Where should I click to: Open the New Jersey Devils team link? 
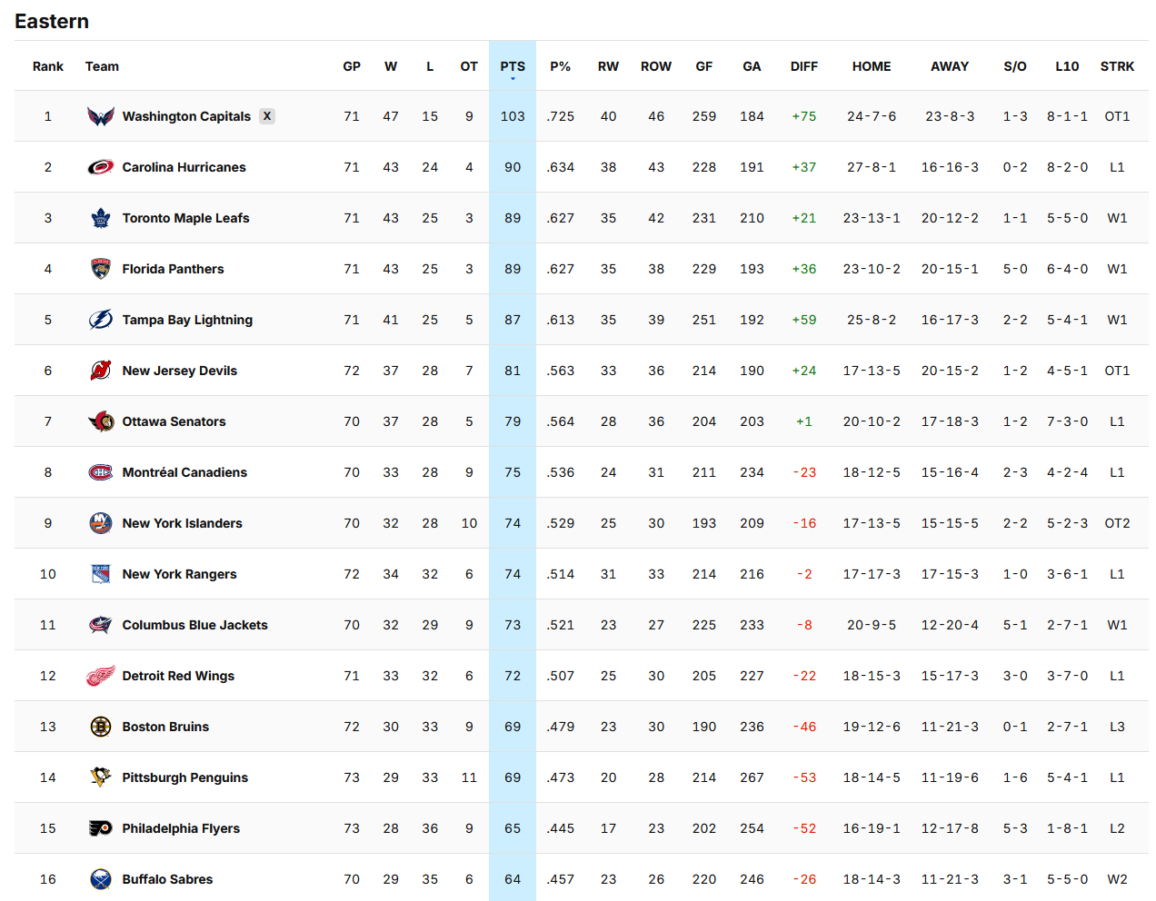[x=180, y=371]
